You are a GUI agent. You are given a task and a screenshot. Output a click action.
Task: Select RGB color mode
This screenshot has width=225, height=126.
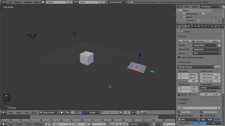pyautogui.click(x=210, y=120)
